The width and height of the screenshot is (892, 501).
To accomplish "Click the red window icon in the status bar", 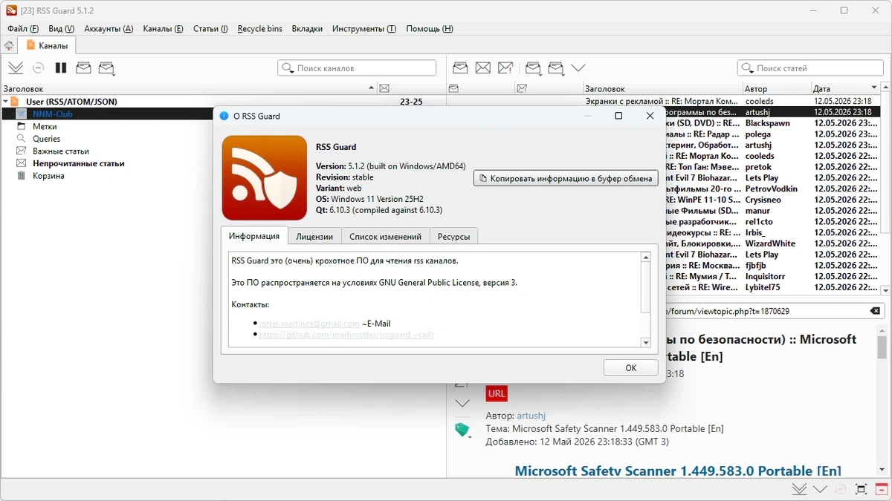I will tap(882, 489).
